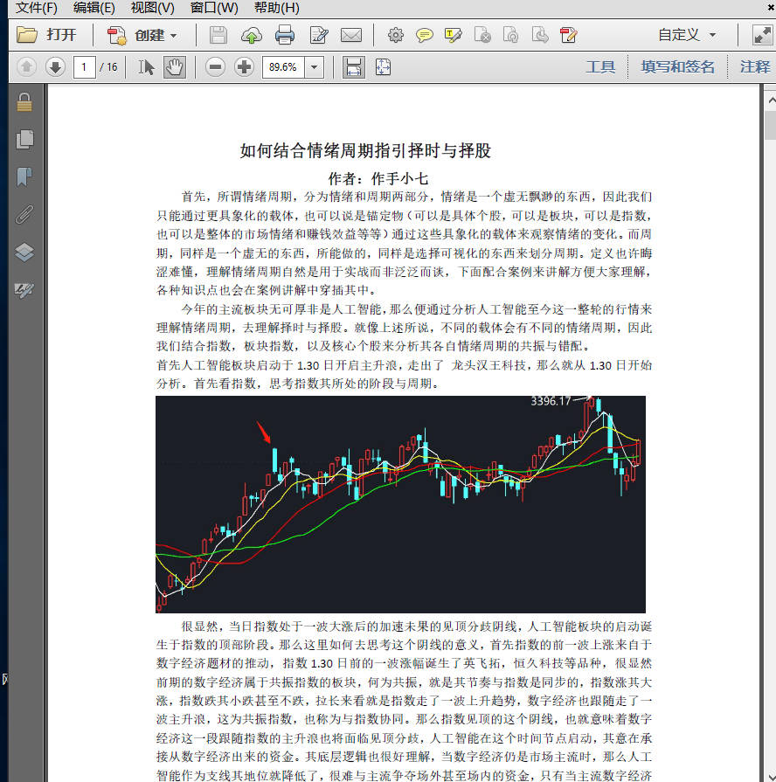The height and width of the screenshot is (782, 776).
Task: Open the 窗口(W) menu
Action: point(214,8)
